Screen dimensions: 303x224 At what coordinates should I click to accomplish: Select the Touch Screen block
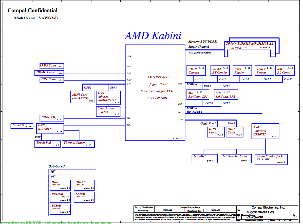(x=264, y=70)
